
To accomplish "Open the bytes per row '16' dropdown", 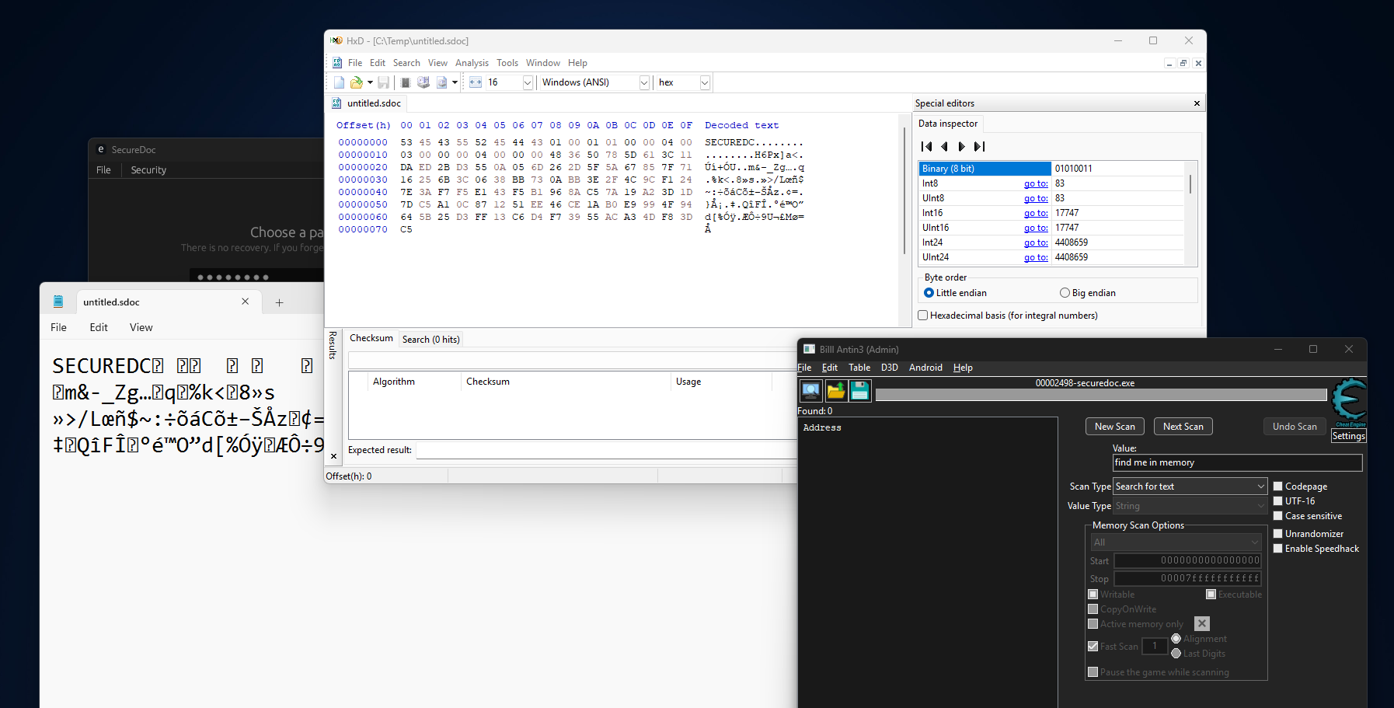I will pos(528,82).
